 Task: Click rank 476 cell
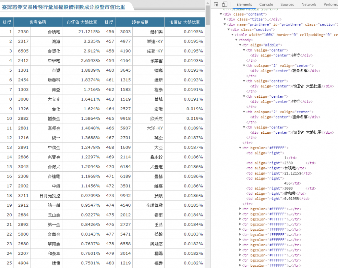click(x=109, y=224)
